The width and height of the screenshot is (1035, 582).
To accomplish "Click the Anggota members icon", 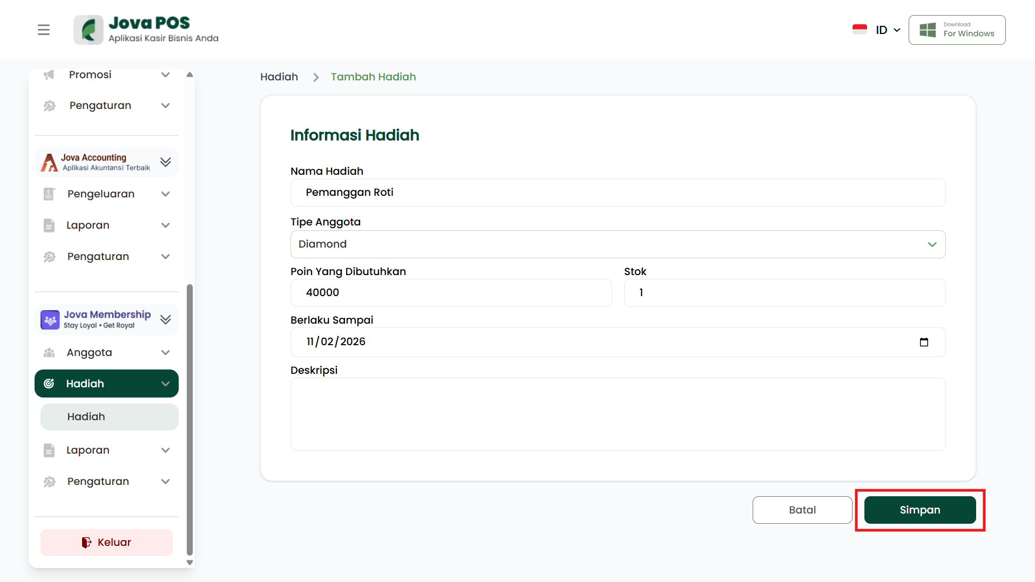I will 49,353.
